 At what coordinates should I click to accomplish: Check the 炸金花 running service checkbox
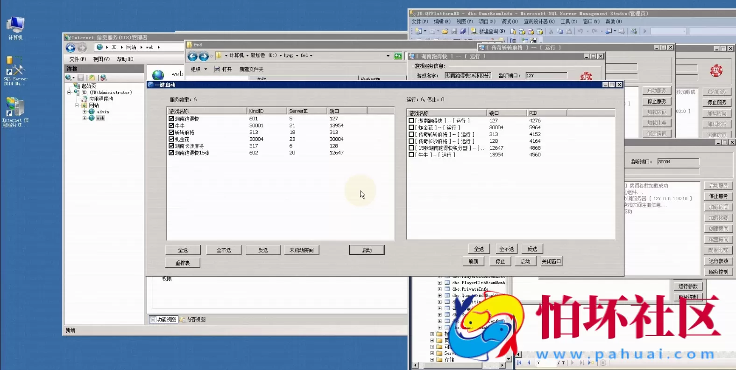pos(411,127)
